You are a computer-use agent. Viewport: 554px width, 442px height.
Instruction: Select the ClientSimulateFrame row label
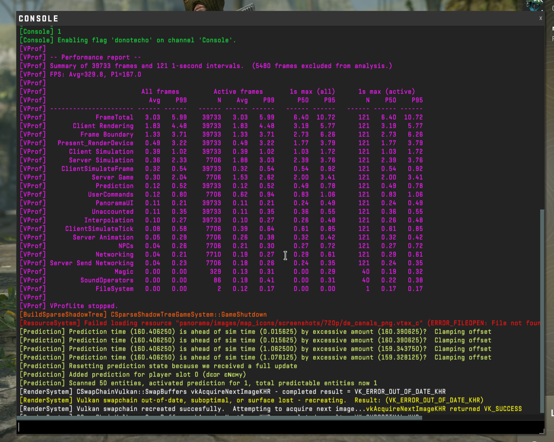(x=98, y=169)
